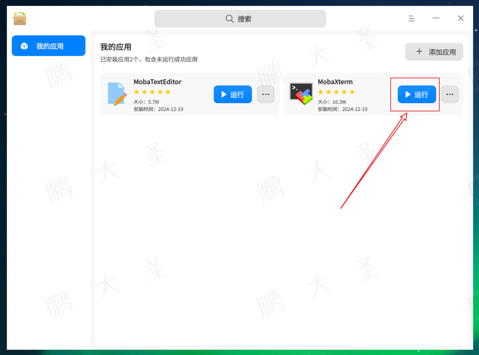Click the MobaTextEditor star rating
479x355 pixels.
pyautogui.click(x=152, y=92)
